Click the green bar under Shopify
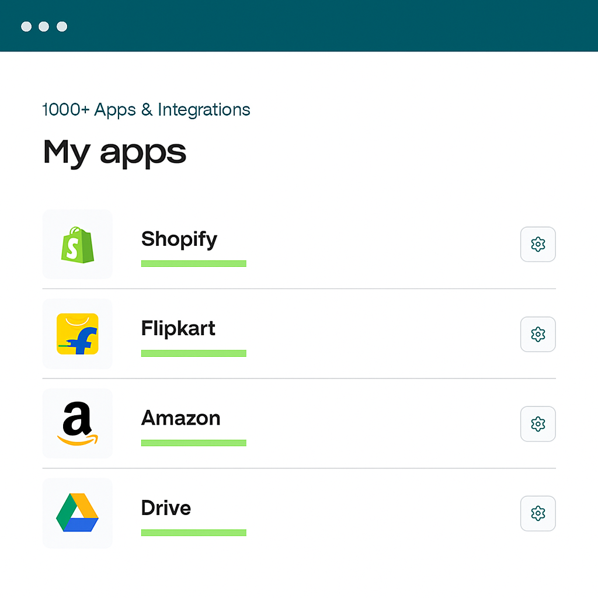 pyautogui.click(x=193, y=264)
